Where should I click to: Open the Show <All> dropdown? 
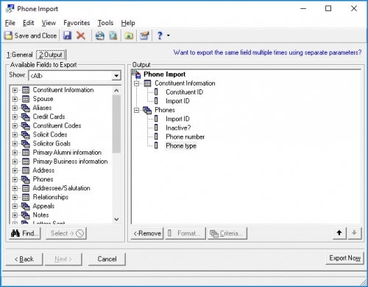coord(116,76)
